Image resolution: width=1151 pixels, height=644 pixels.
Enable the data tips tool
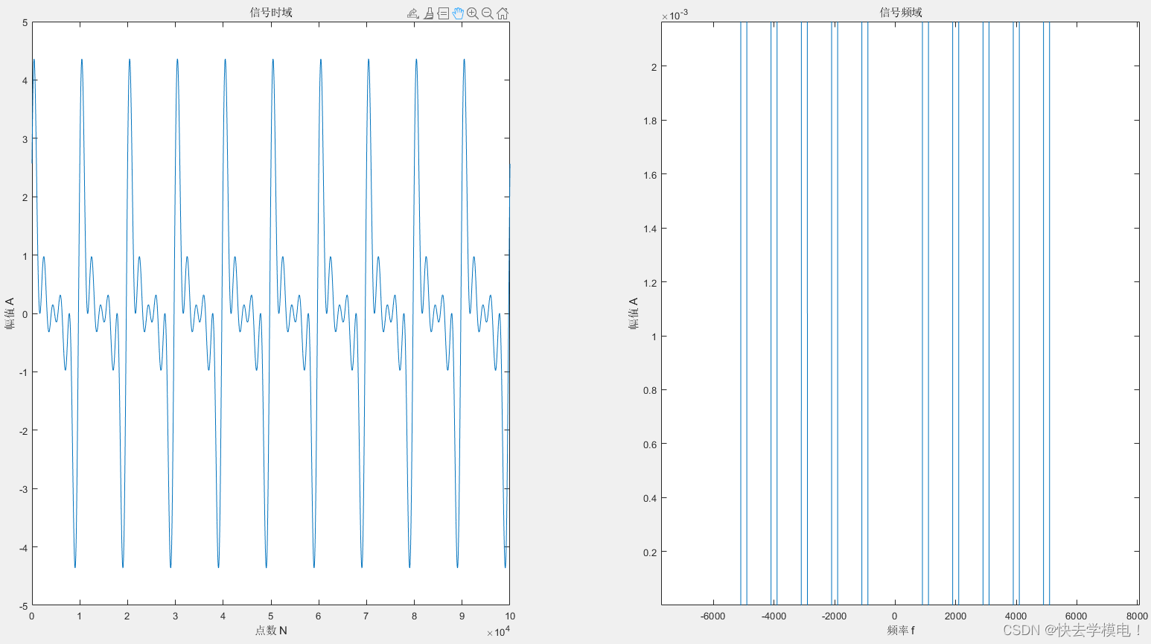coord(443,13)
